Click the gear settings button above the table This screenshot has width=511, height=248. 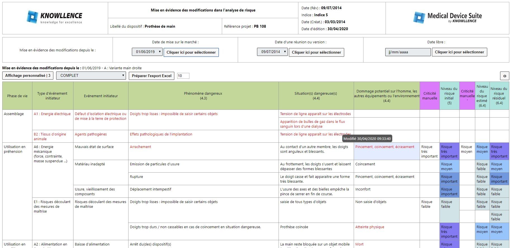(505, 76)
